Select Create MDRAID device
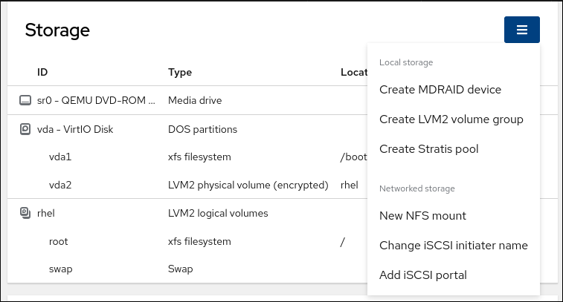The width and height of the screenshot is (563, 302). pyautogui.click(x=440, y=90)
